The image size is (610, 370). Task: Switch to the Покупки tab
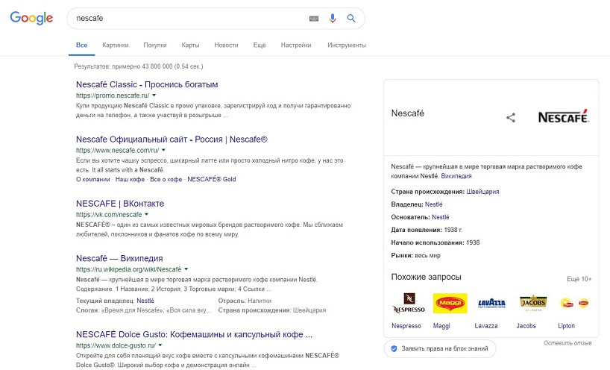(155, 46)
